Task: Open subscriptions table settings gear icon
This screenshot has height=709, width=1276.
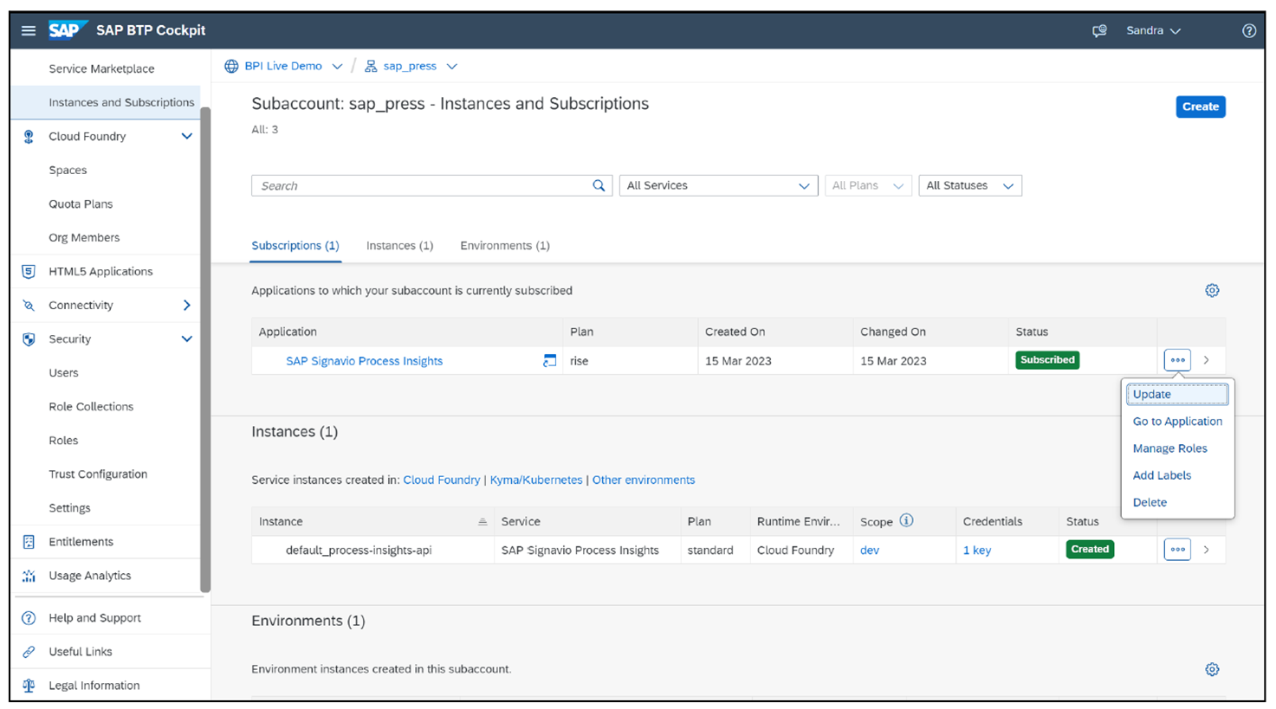Action: 1212,291
